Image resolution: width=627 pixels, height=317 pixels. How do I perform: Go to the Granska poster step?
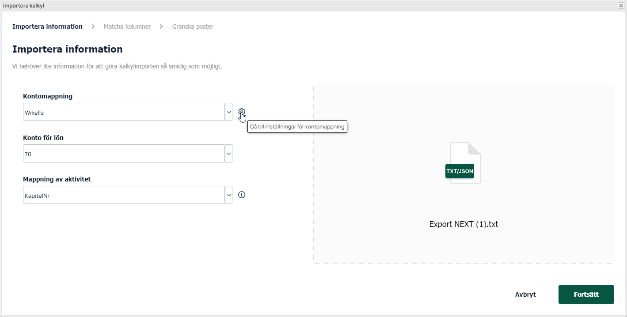pyautogui.click(x=193, y=26)
